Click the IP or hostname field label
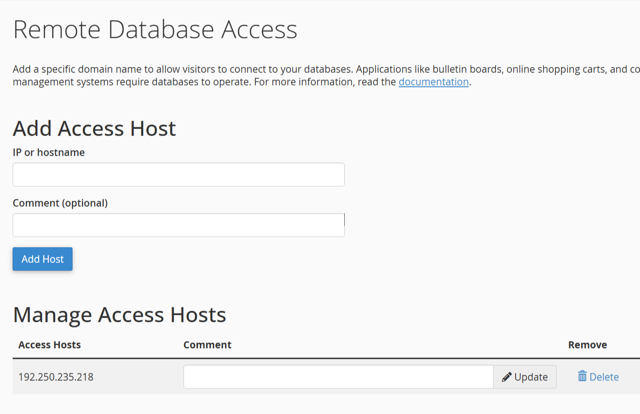The height and width of the screenshot is (414, 640). click(49, 152)
